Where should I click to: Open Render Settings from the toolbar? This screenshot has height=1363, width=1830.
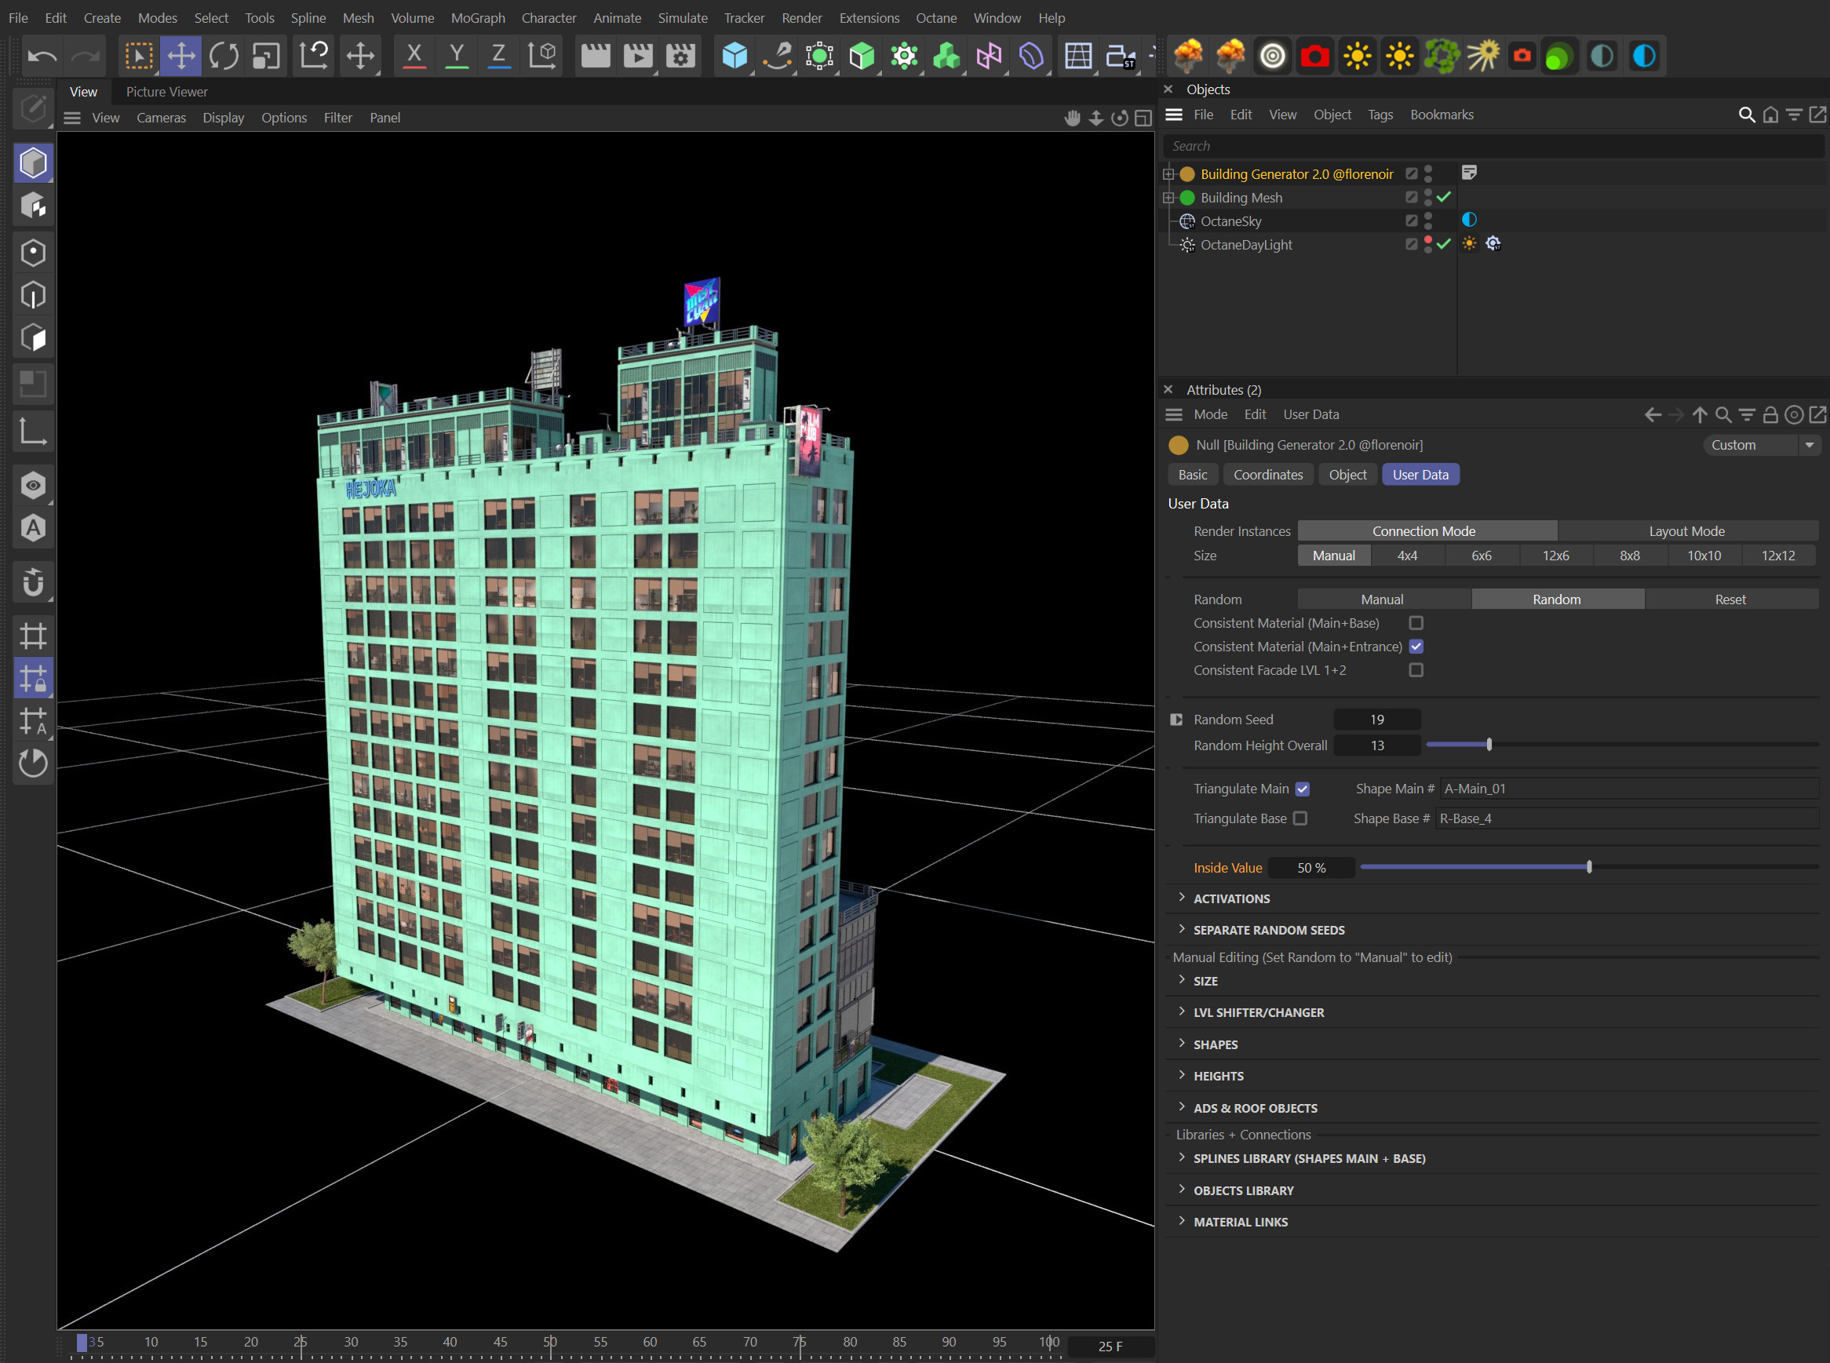[x=679, y=55]
